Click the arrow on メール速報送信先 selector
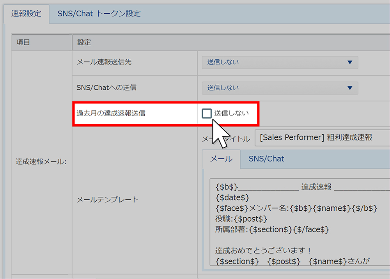Image resolution: width=390 pixels, height=279 pixels. (x=349, y=62)
